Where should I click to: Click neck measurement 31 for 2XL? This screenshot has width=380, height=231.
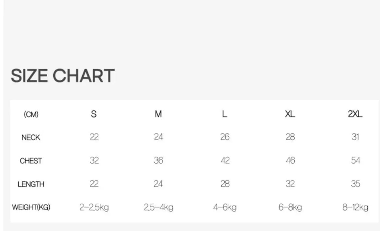(355, 137)
